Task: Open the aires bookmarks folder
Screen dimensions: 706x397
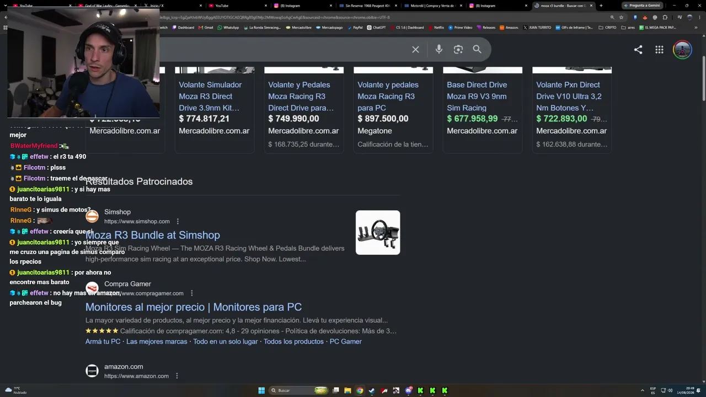Action: (628, 27)
